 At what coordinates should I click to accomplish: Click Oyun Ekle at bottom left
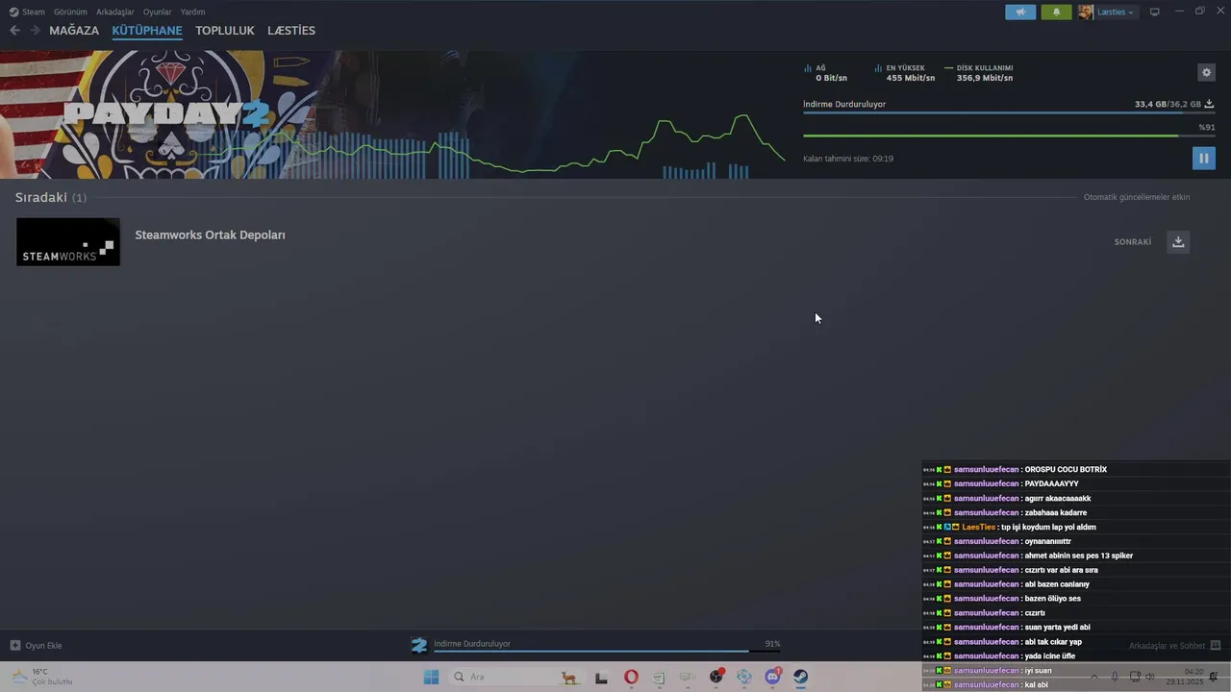point(36,646)
